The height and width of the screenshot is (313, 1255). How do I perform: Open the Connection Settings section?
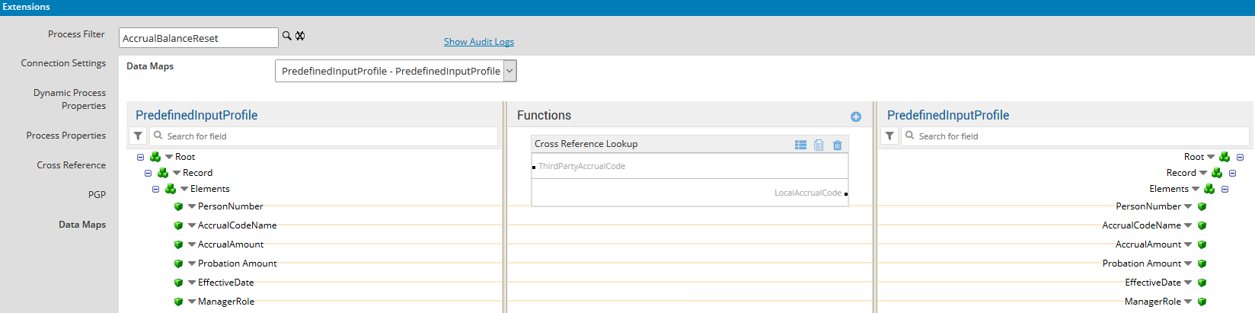pos(63,63)
